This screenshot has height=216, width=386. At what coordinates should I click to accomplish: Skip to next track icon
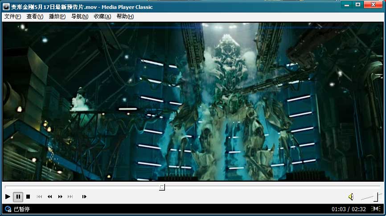point(70,196)
